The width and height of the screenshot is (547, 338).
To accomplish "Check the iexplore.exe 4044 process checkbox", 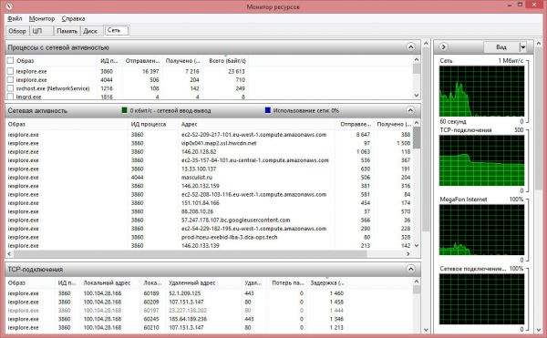I will click(10, 80).
